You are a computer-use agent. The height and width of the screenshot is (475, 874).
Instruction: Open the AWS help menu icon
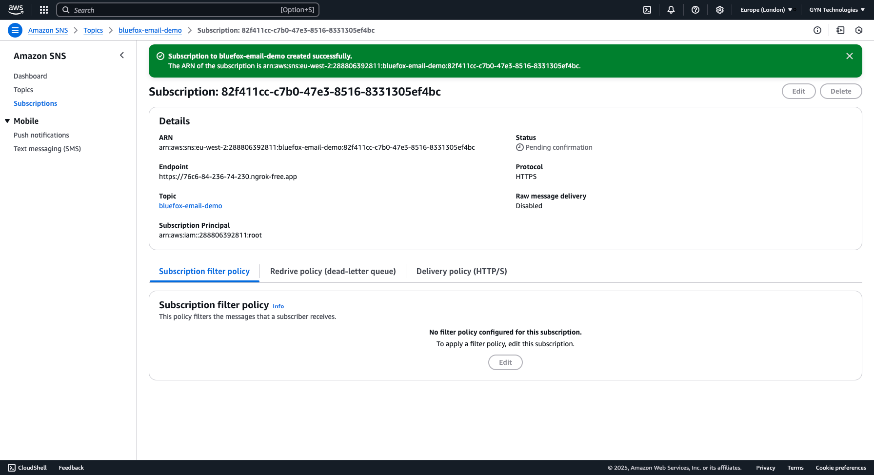point(695,10)
